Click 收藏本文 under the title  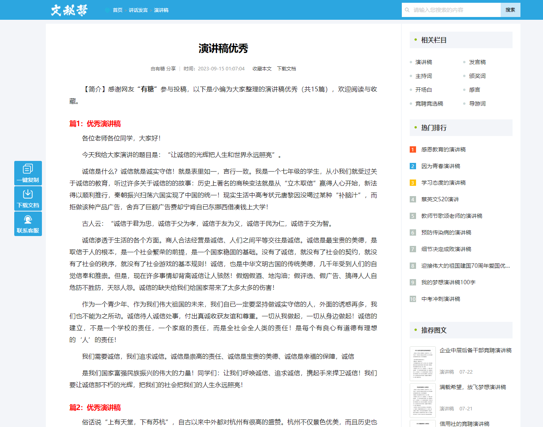coord(262,69)
